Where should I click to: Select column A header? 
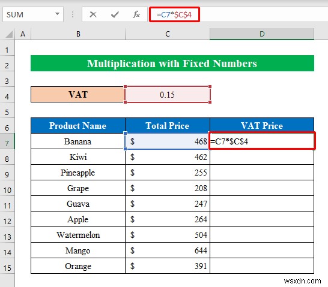(23, 34)
